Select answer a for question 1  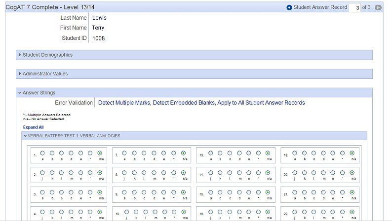42,153
